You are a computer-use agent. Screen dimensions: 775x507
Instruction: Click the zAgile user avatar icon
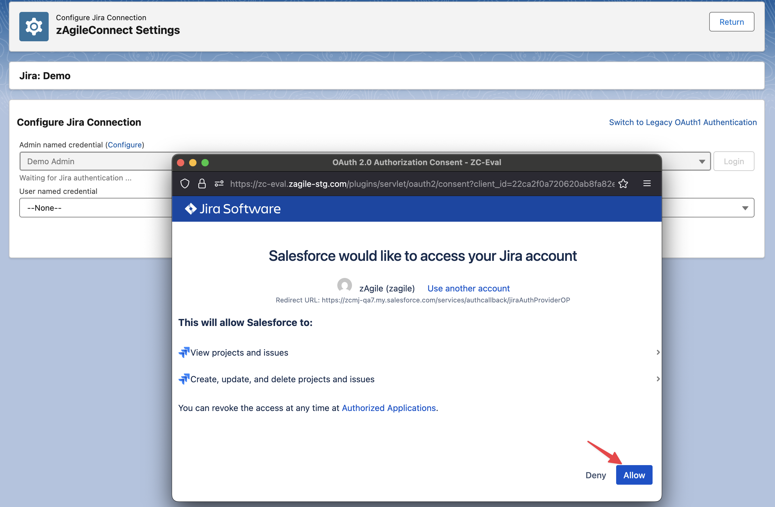pos(344,285)
